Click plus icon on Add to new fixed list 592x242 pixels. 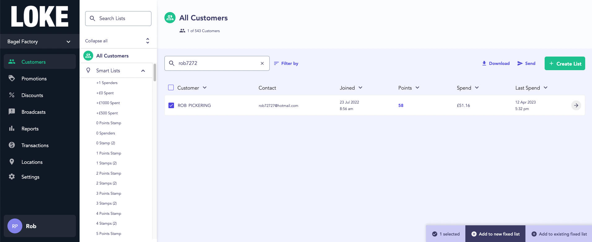pyautogui.click(x=474, y=234)
